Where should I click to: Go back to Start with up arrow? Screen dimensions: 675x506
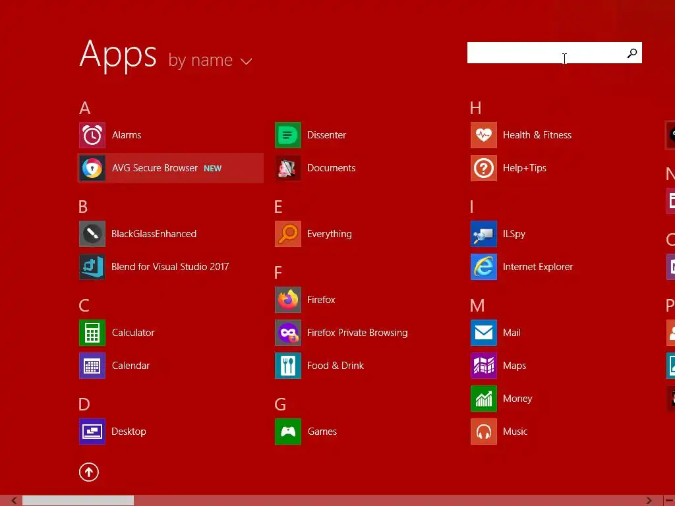click(89, 472)
